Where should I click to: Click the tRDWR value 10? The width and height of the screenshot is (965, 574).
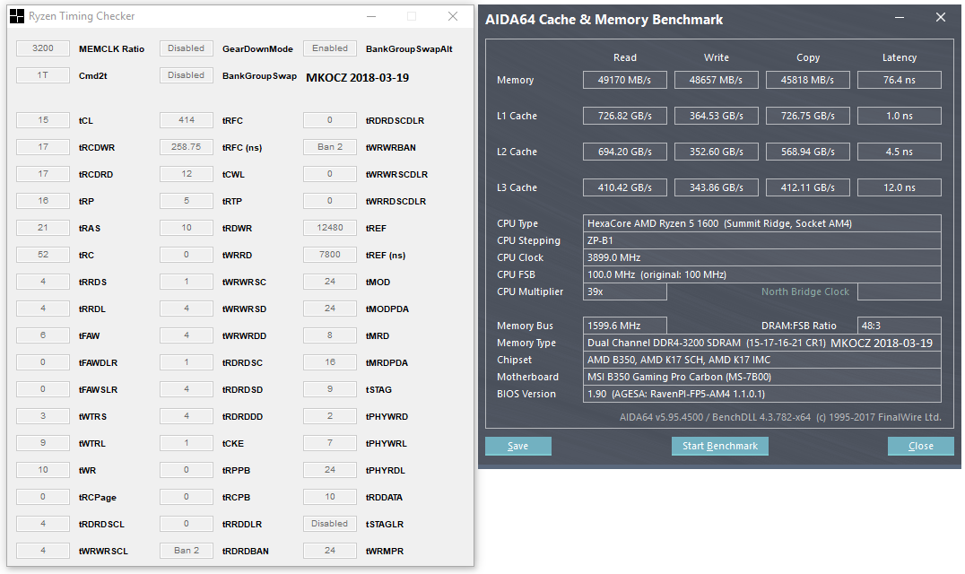coord(187,228)
